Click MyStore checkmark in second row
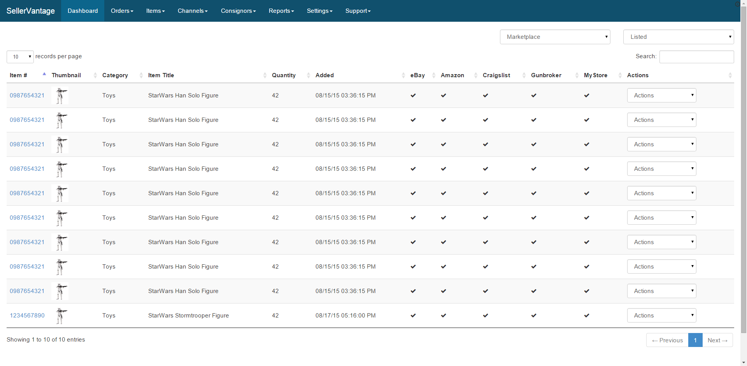The width and height of the screenshot is (747, 366). pyautogui.click(x=586, y=120)
